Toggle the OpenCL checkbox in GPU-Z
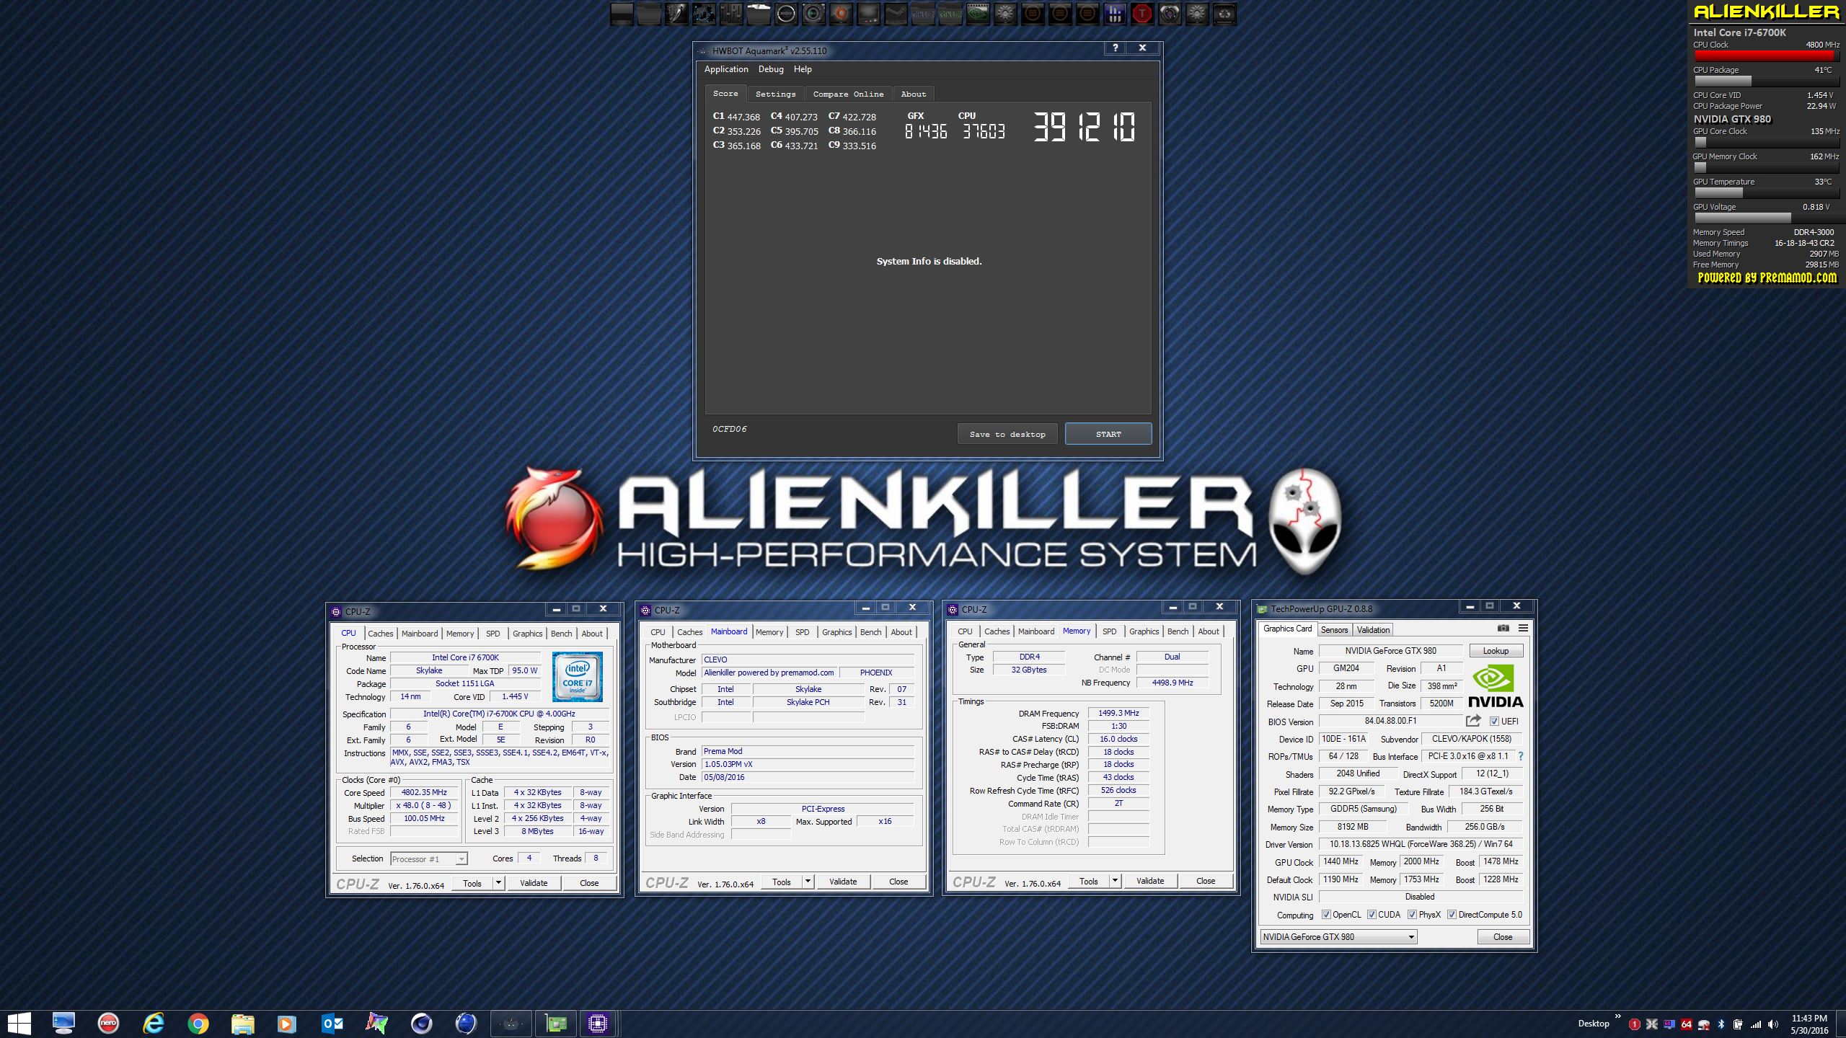The height and width of the screenshot is (1038, 1846). (1326, 915)
